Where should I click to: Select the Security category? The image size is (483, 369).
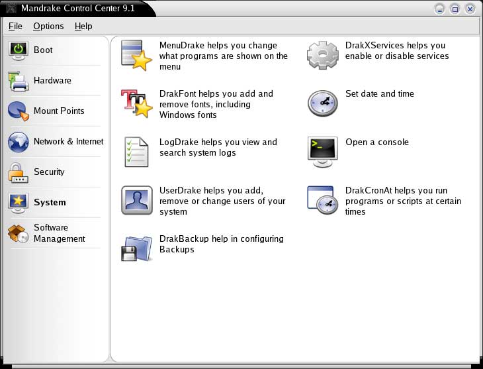[x=49, y=172]
